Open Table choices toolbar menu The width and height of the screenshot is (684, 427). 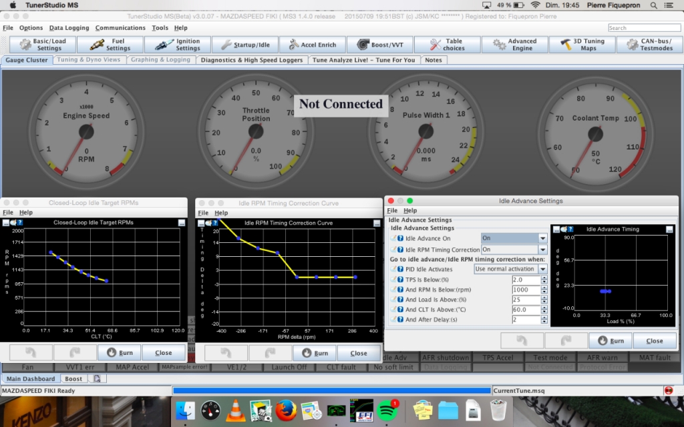click(x=447, y=45)
